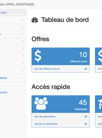Open the sidebar item ending in 'alytics'
Viewport: 102px width, 138px height.
pyautogui.click(x=13, y=92)
